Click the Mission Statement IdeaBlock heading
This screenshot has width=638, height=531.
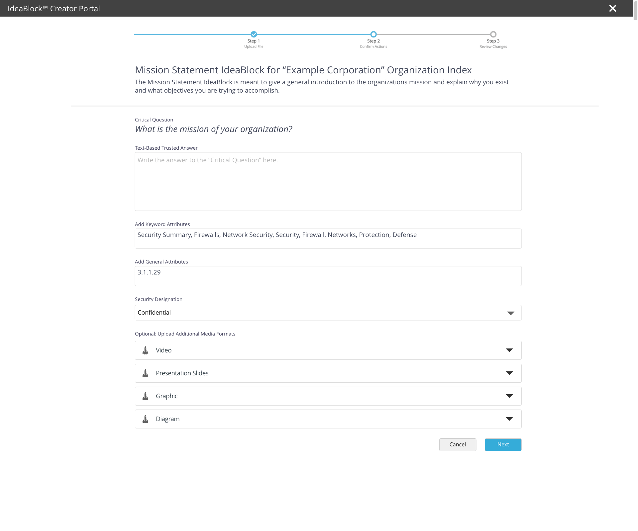[x=303, y=70]
